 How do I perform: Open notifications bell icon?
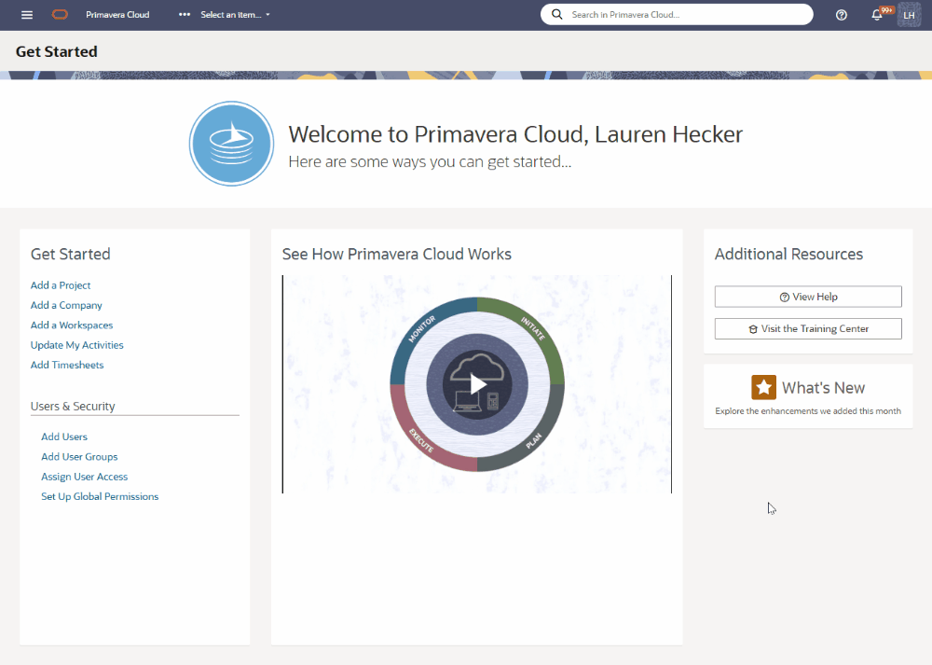pyautogui.click(x=877, y=15)
